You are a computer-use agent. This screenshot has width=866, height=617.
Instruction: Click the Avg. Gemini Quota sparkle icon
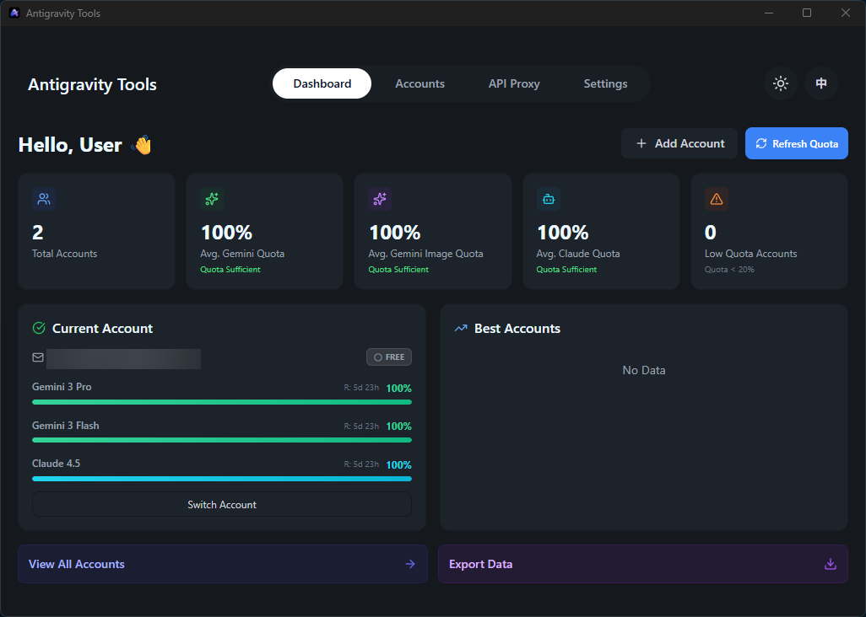pyautogui.click(x=212, y=199)
